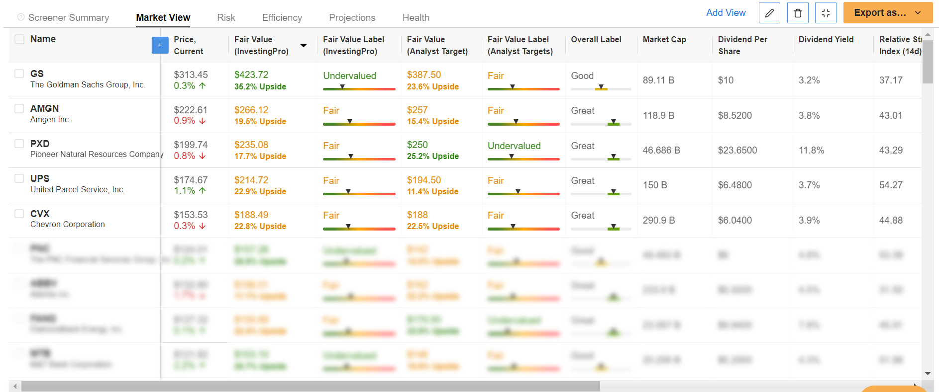Click AMGN price $222.61
939x392 pixels.
tap(191, 110)
